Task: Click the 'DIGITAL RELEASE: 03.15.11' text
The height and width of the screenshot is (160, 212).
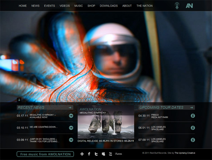Action: [93, 141]
